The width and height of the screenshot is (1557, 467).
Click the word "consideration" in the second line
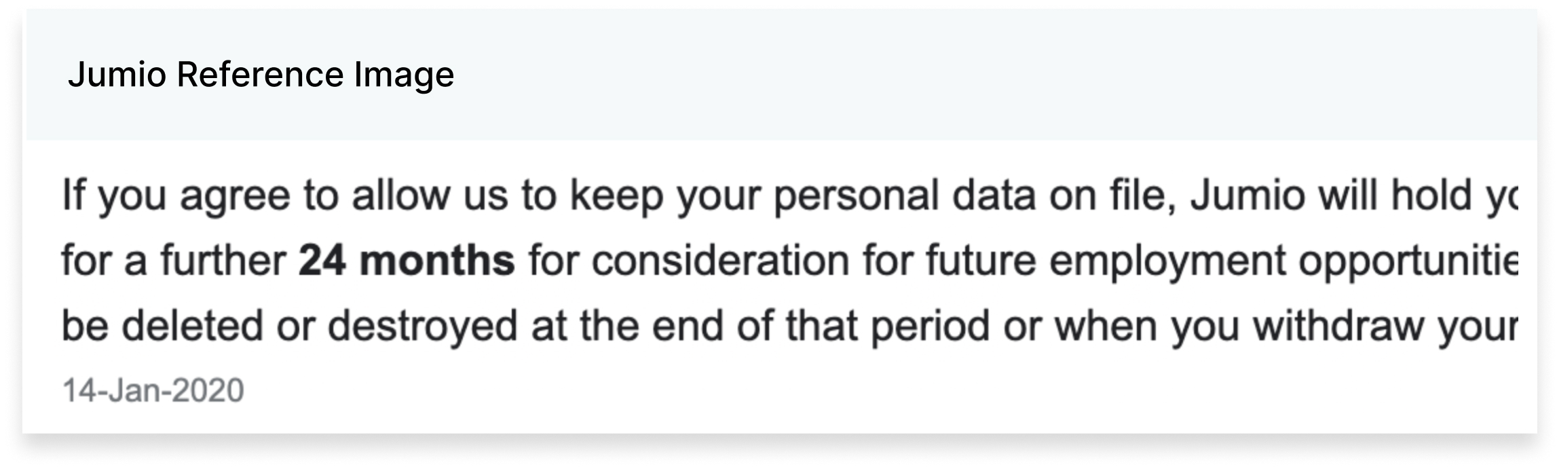(720, 261)
